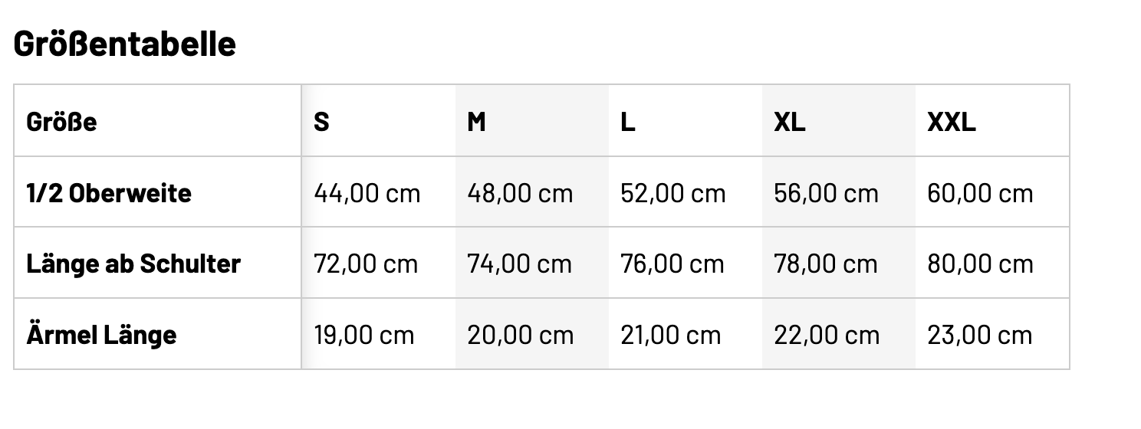Click the 80,00 cm length value
This screenshot has width=1141, height=429.
(x=980, y=264)
